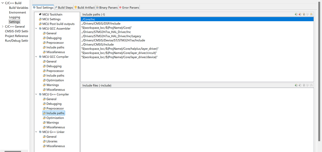Image resolution: width=322 pixels, height=152 pixels.
Task: Select Logging in the left sidebar
Action: click(15, 17)
